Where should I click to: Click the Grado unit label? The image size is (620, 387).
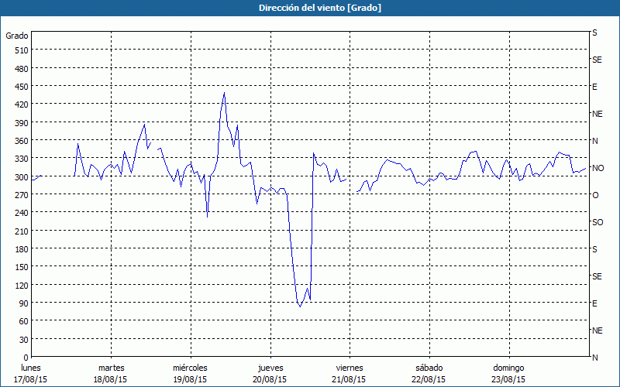coord(17,36)
